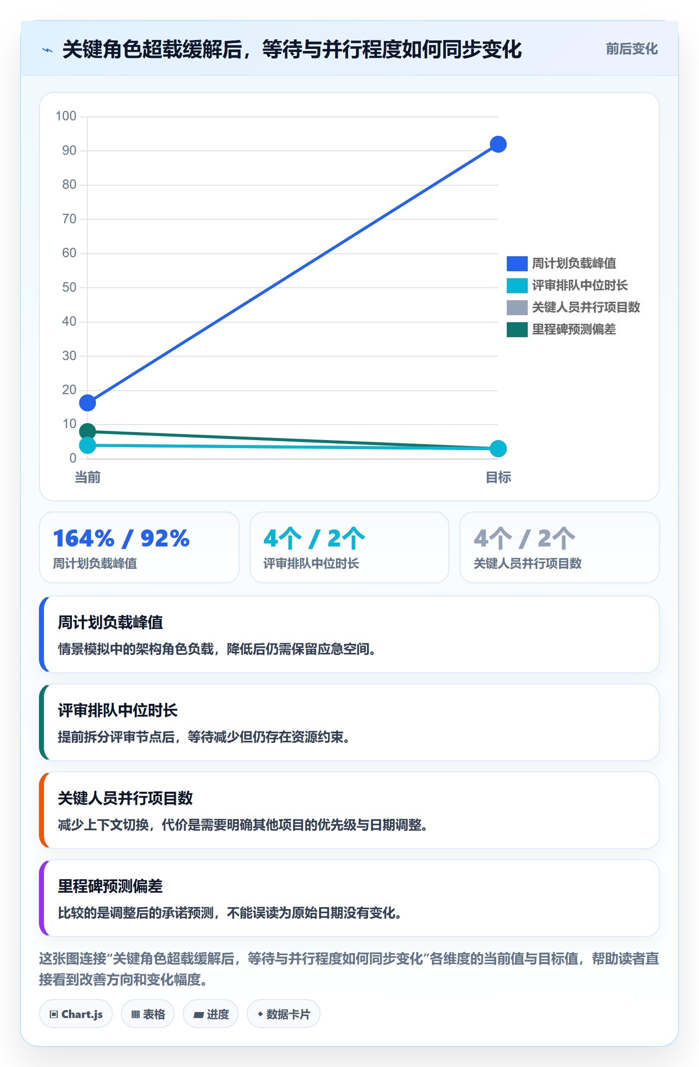Screen dimensions: 699x1067
Task: Open the 关键人员并行项目数 description card
Action: [x=349, y=810]
